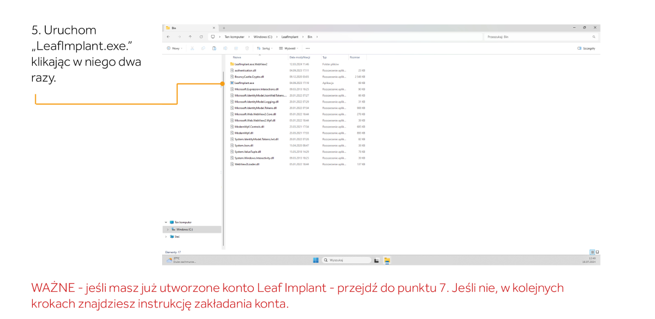The image size is (655, 319).
Task: Toggle the Szczegóły pane button
Action: point(586,48)
